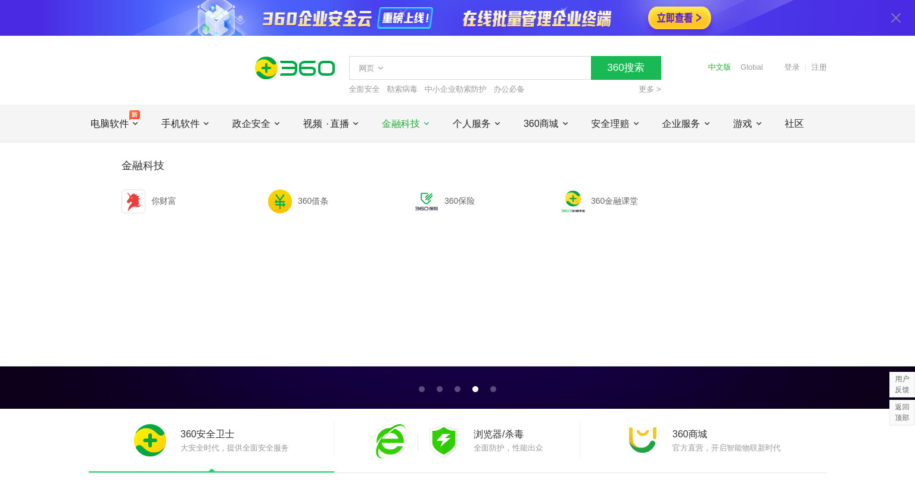Image resolution: width=915 pixels, height=491 pixels.
Task: Click the 注册 register link
Action: [x=819, y=67]
